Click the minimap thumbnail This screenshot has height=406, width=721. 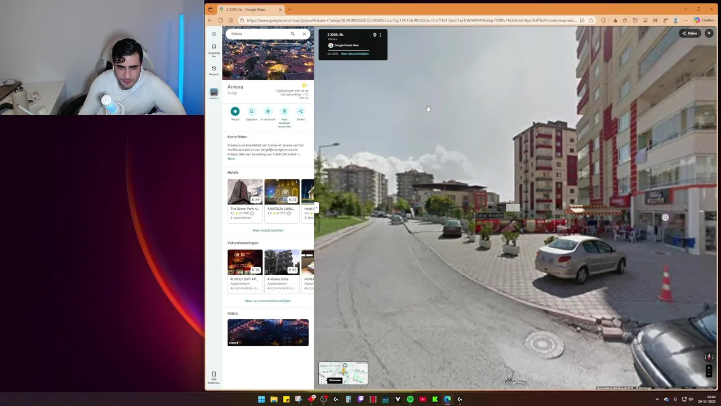(x=343, y=373)
